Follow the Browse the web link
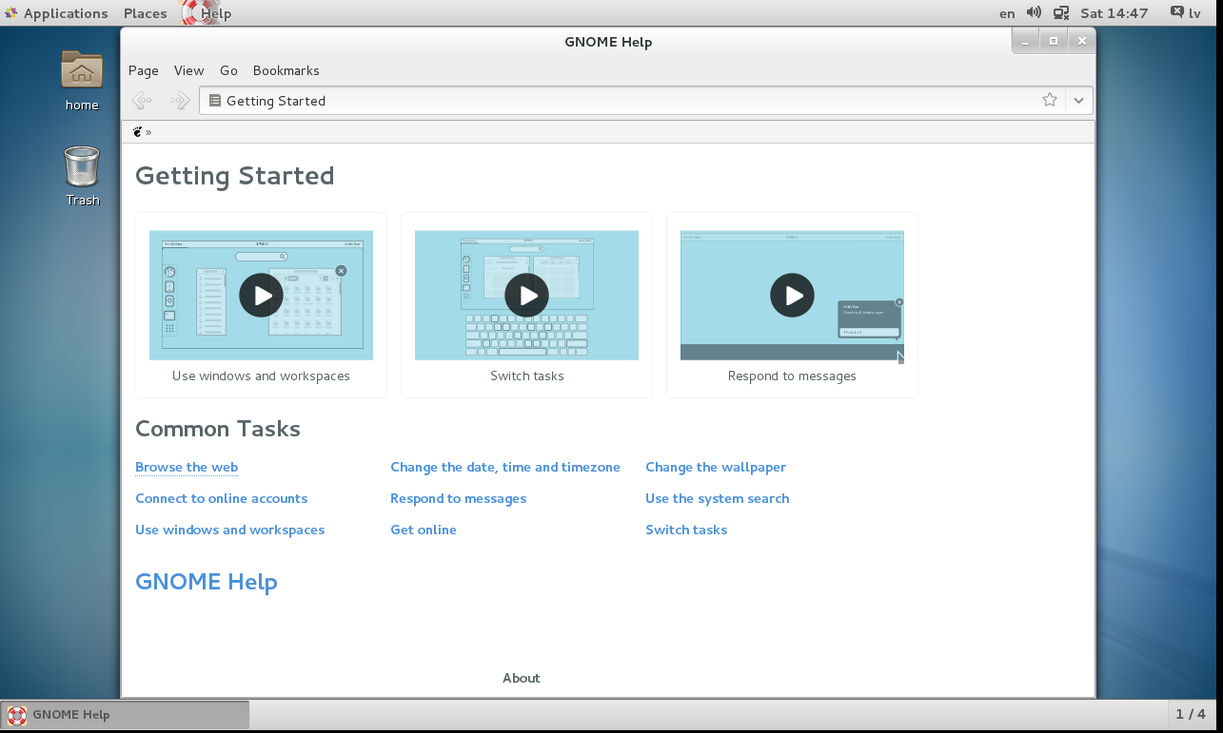 point(187,467)
